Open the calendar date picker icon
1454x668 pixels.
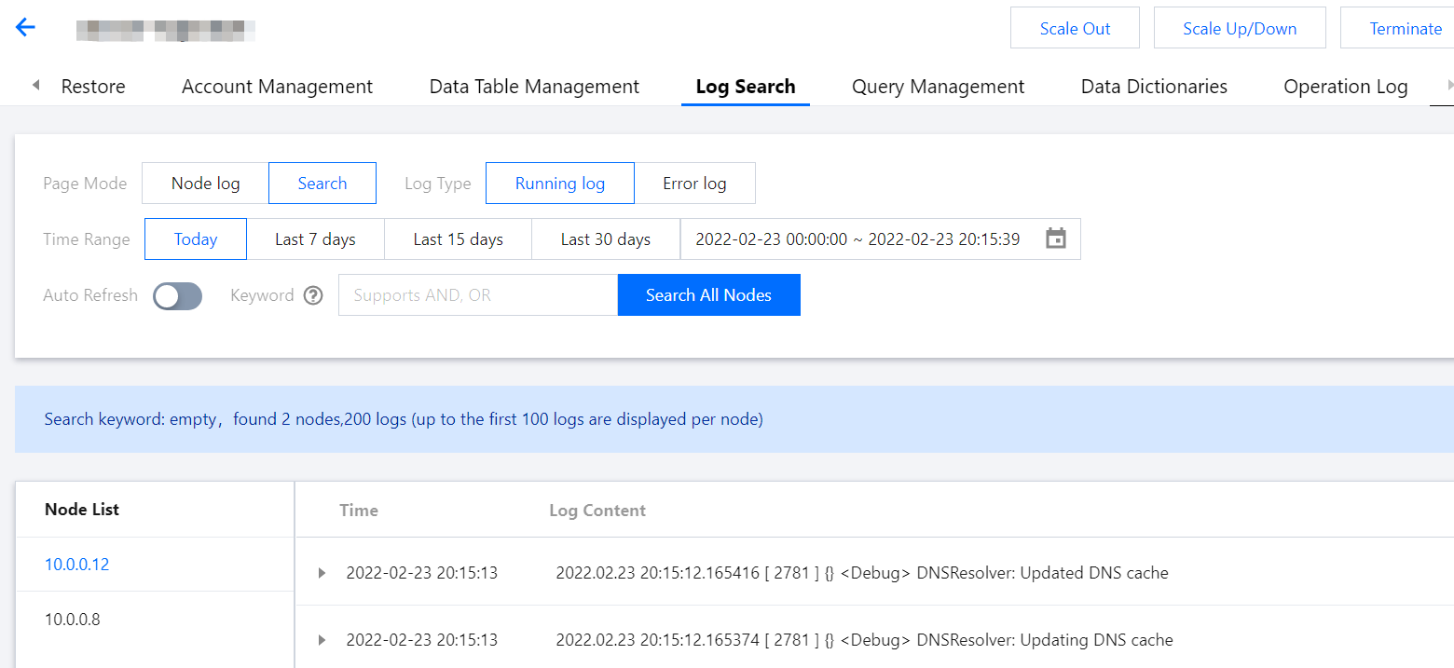pos(1055,239)
